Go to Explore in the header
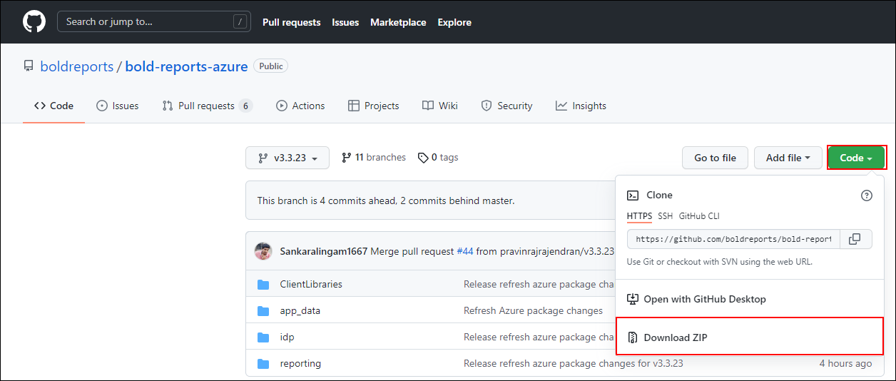This screenshot has height=381, width=896. [454, 22]
